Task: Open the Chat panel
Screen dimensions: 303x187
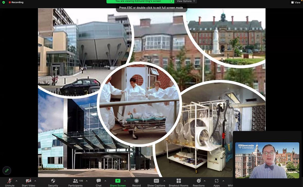Action: click(x=99, y=182)
